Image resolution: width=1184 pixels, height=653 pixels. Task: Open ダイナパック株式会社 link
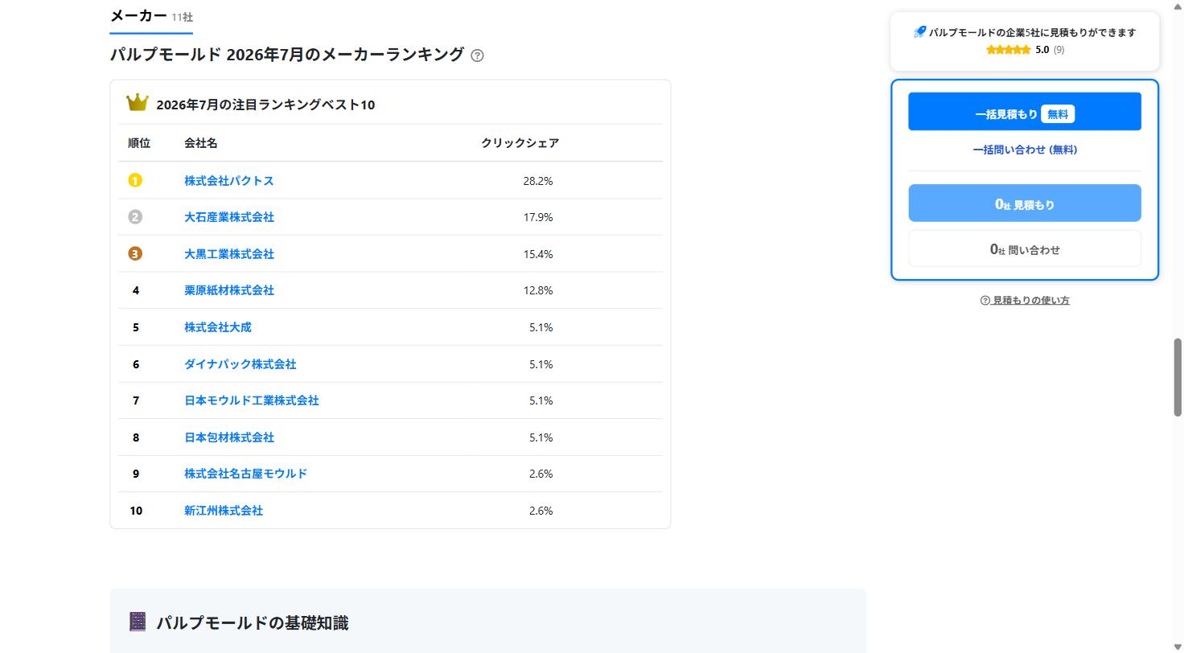240,364
